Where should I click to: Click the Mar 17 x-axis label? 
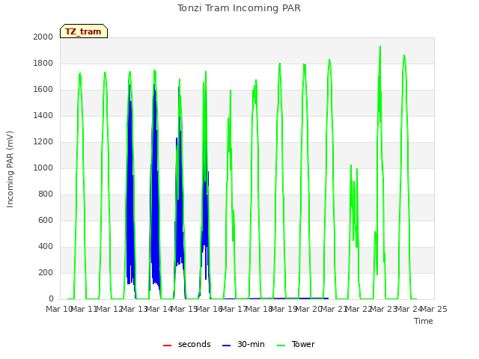tap(234, 309)
